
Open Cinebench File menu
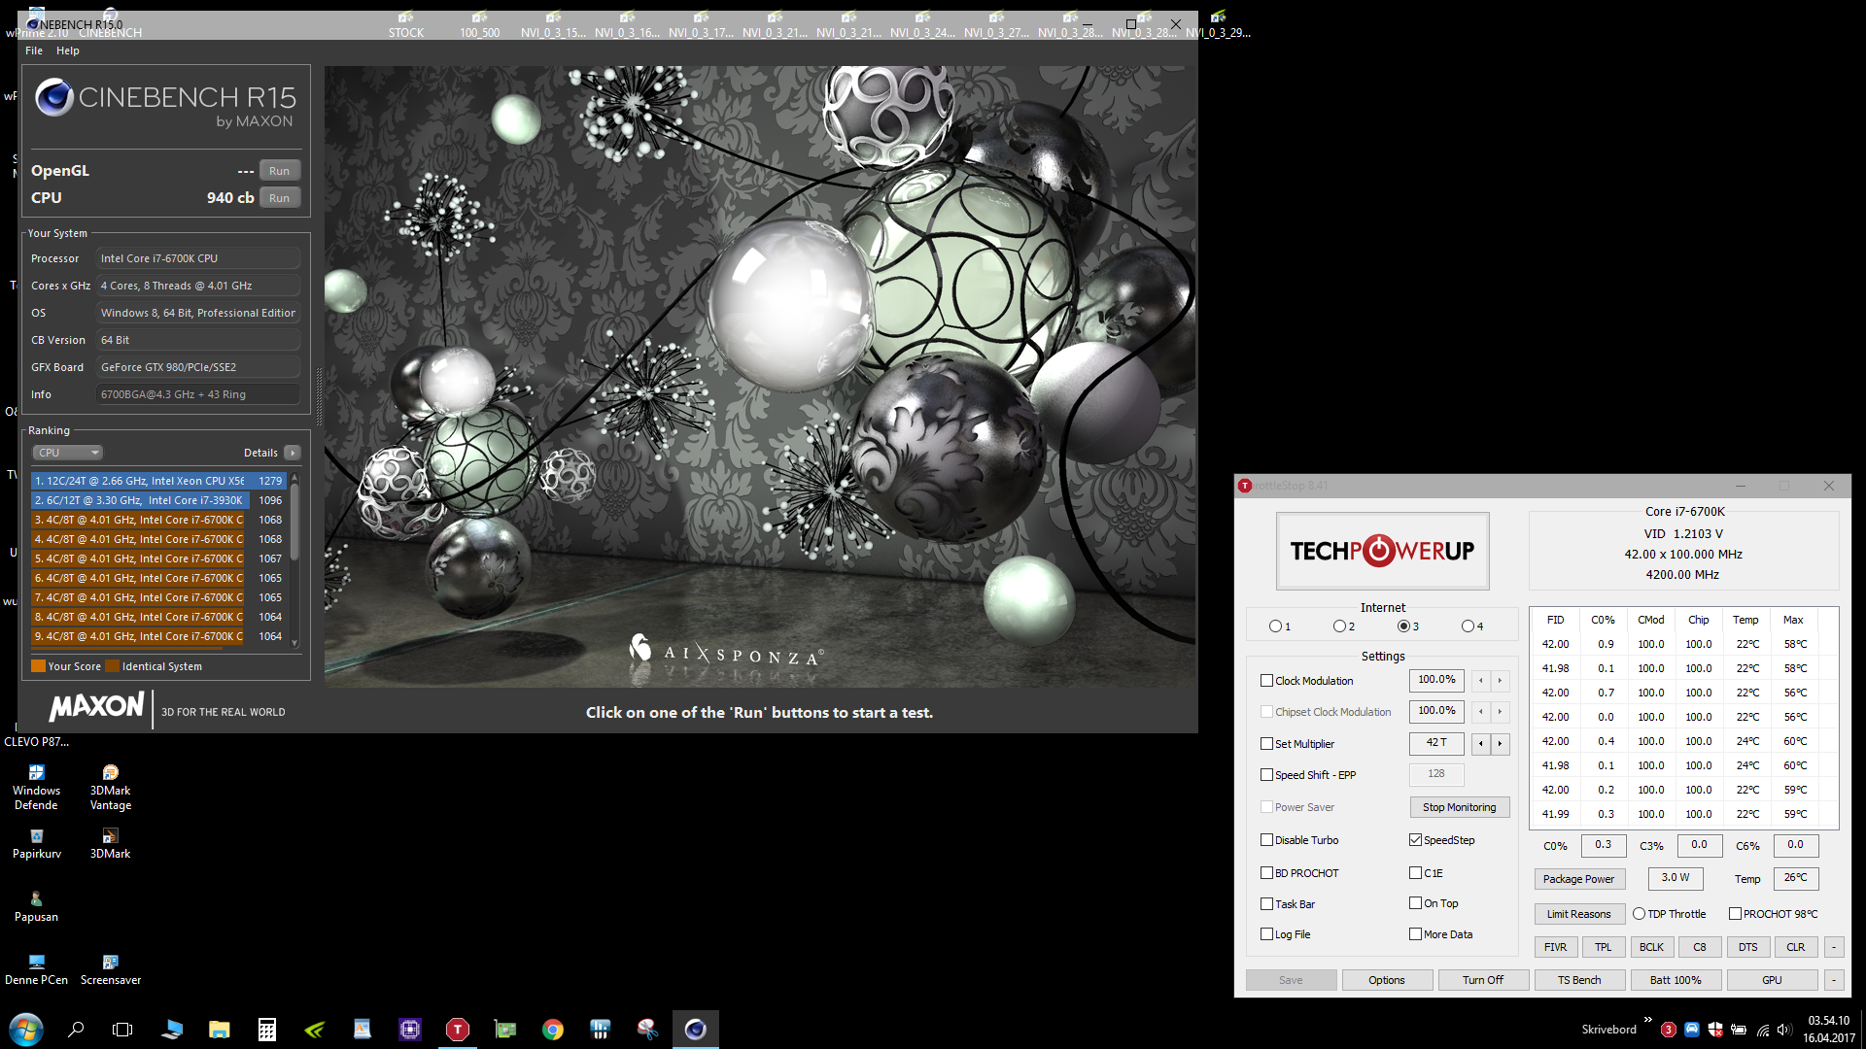click(34, 51)
